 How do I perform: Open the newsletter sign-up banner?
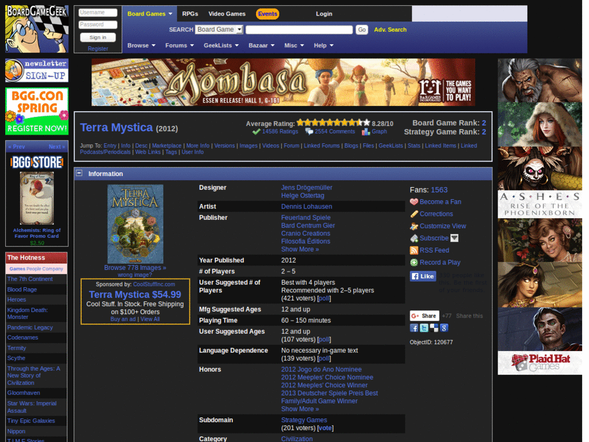point(37,70)
